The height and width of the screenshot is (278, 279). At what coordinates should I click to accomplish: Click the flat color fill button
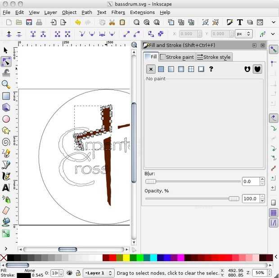161,69
